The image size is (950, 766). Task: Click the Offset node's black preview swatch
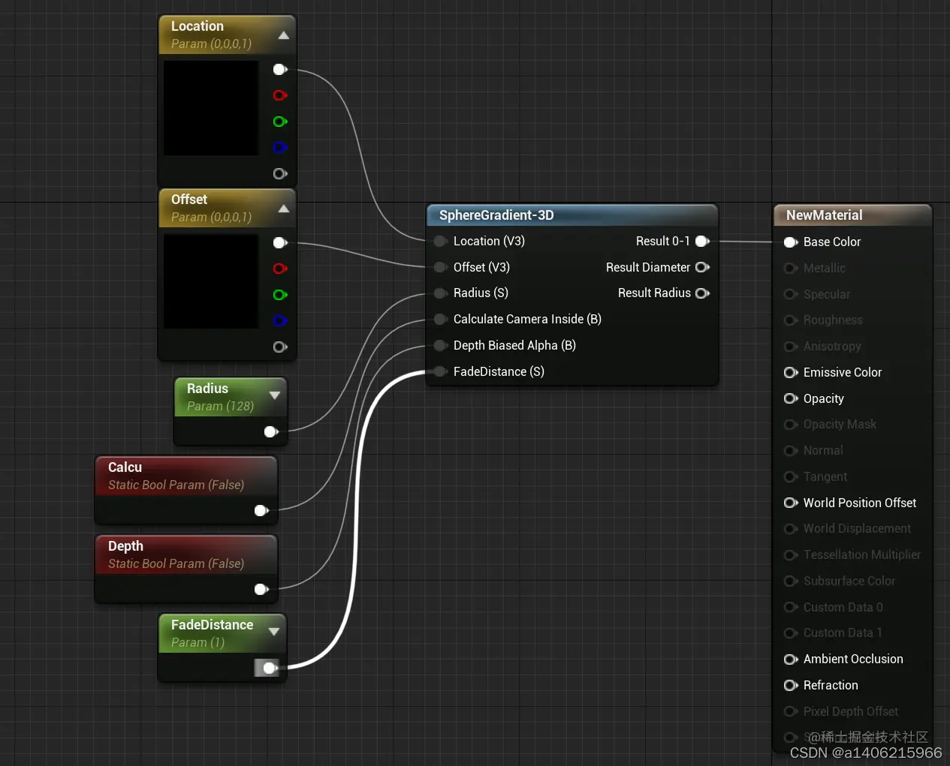tap(210, 281)
